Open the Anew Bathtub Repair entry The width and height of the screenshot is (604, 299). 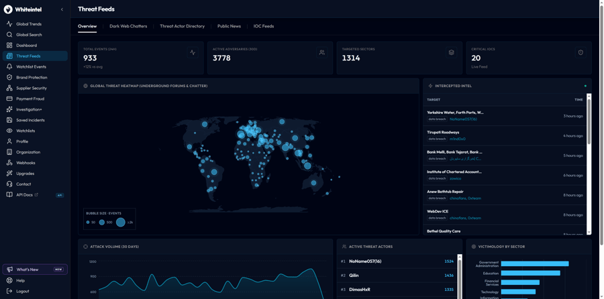[x=505, y=195]
